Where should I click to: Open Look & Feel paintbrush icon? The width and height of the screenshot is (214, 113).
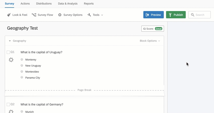click(x=9, y=15)
